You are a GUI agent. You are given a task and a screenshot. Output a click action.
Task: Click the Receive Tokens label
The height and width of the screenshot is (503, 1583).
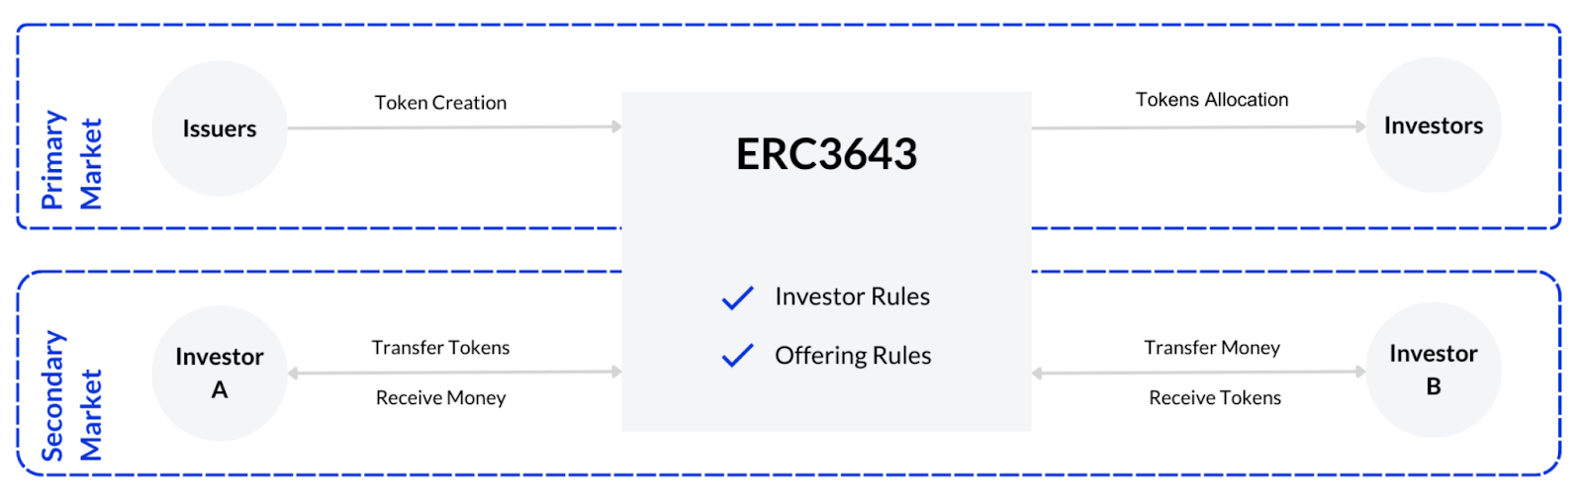click(1215, 398)
